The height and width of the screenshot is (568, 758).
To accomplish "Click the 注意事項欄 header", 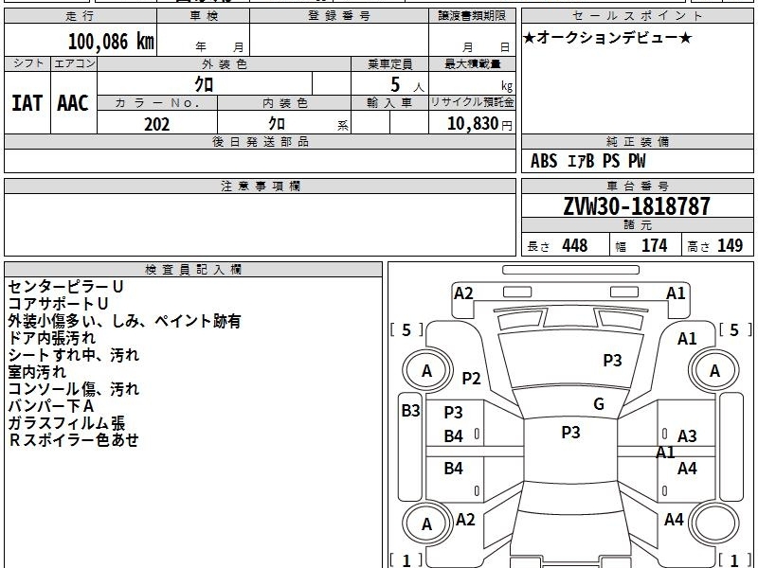I will point(260,186).
